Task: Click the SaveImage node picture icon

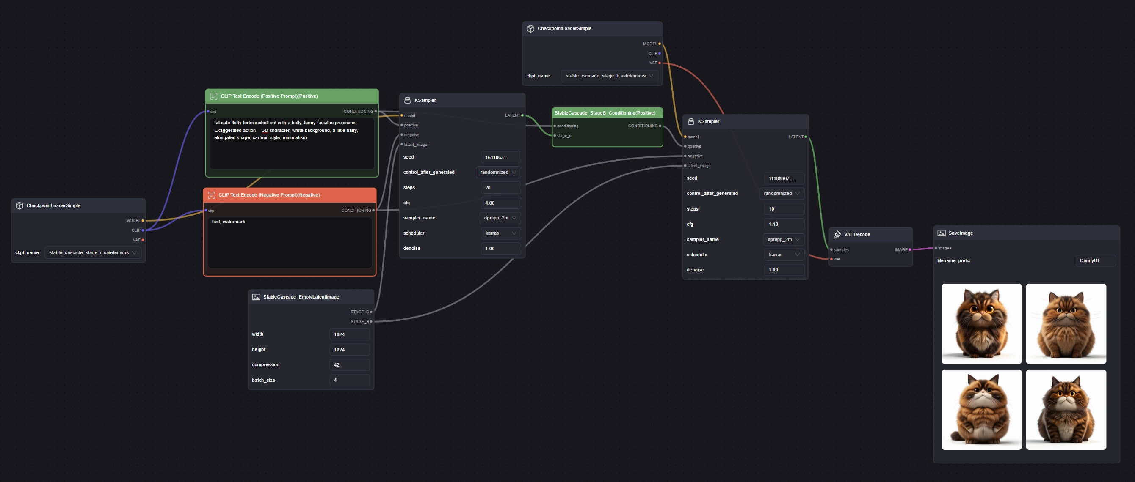Action: [x=942, y=233]
